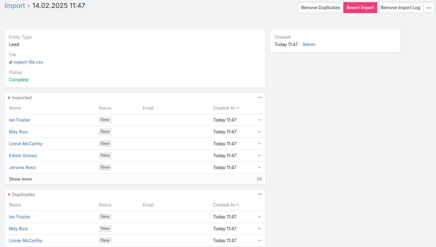Open Ian Frazier lead in Imported
Image resolution: width=436 pixels, height=247 pixels.
point(20,120)
